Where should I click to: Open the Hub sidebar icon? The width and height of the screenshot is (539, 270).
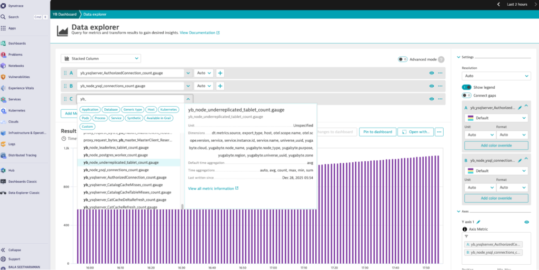pyautogui.click(x=3, y=171)
